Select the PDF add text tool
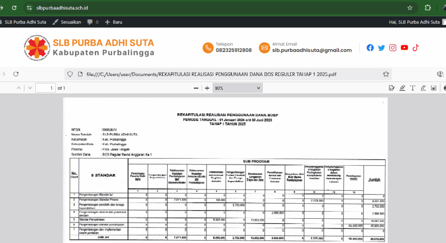This screenshot has width=446, height=243. coord(413,88)
